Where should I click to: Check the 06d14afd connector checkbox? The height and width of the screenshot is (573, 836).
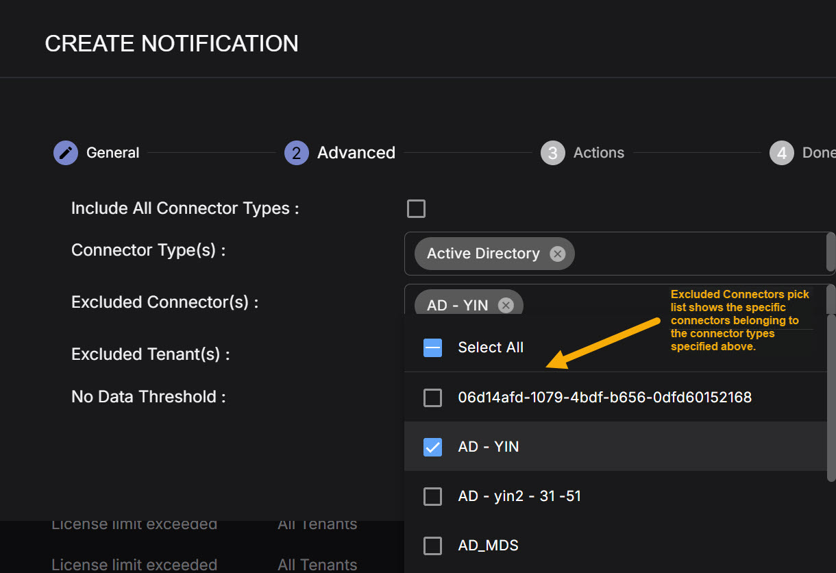click(433, 398)
